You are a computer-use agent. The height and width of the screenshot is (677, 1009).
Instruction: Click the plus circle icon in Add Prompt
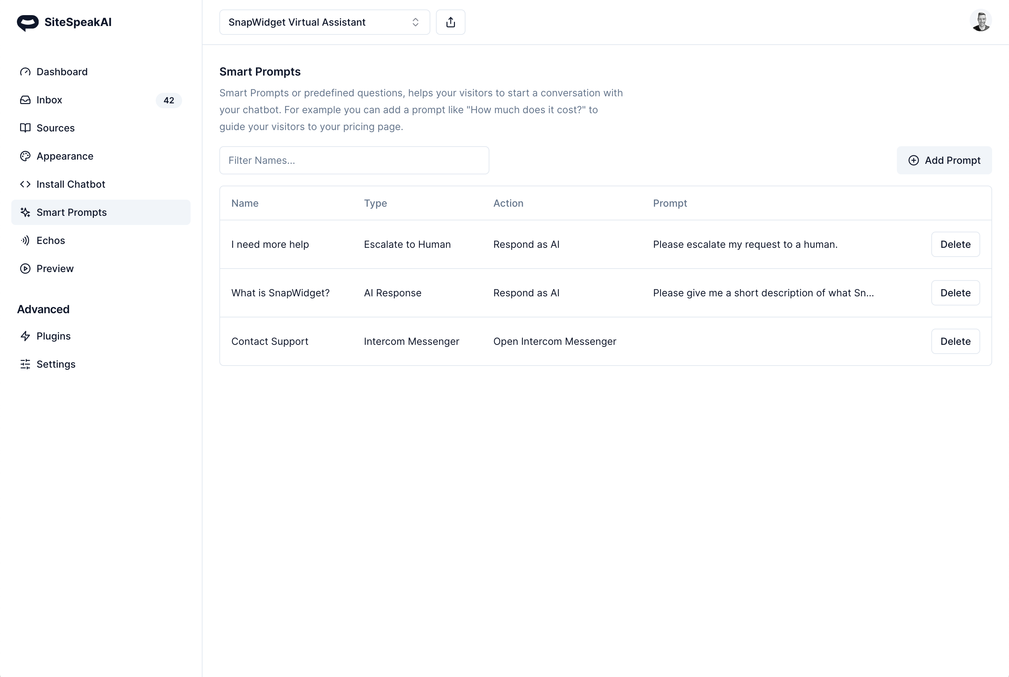point(914,160)
